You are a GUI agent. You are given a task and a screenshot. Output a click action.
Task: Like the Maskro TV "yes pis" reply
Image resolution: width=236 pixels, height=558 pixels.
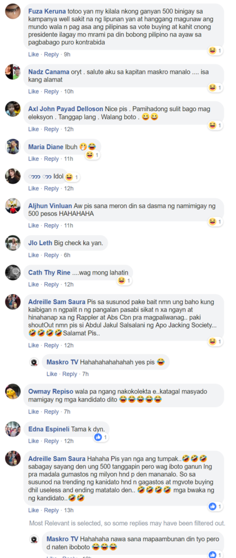pos(52,374)
